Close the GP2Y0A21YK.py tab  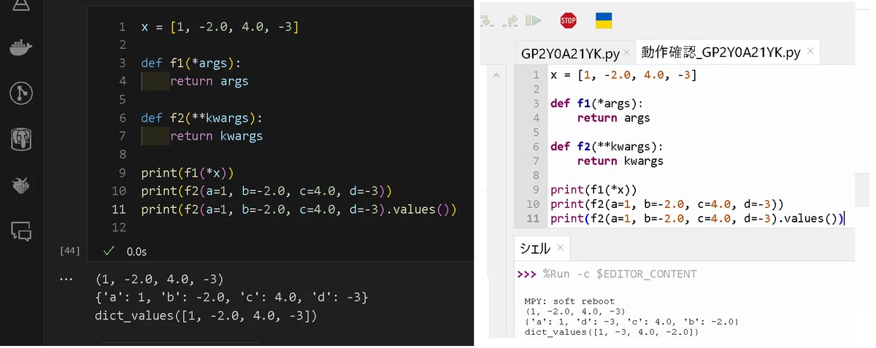(627, 53)
